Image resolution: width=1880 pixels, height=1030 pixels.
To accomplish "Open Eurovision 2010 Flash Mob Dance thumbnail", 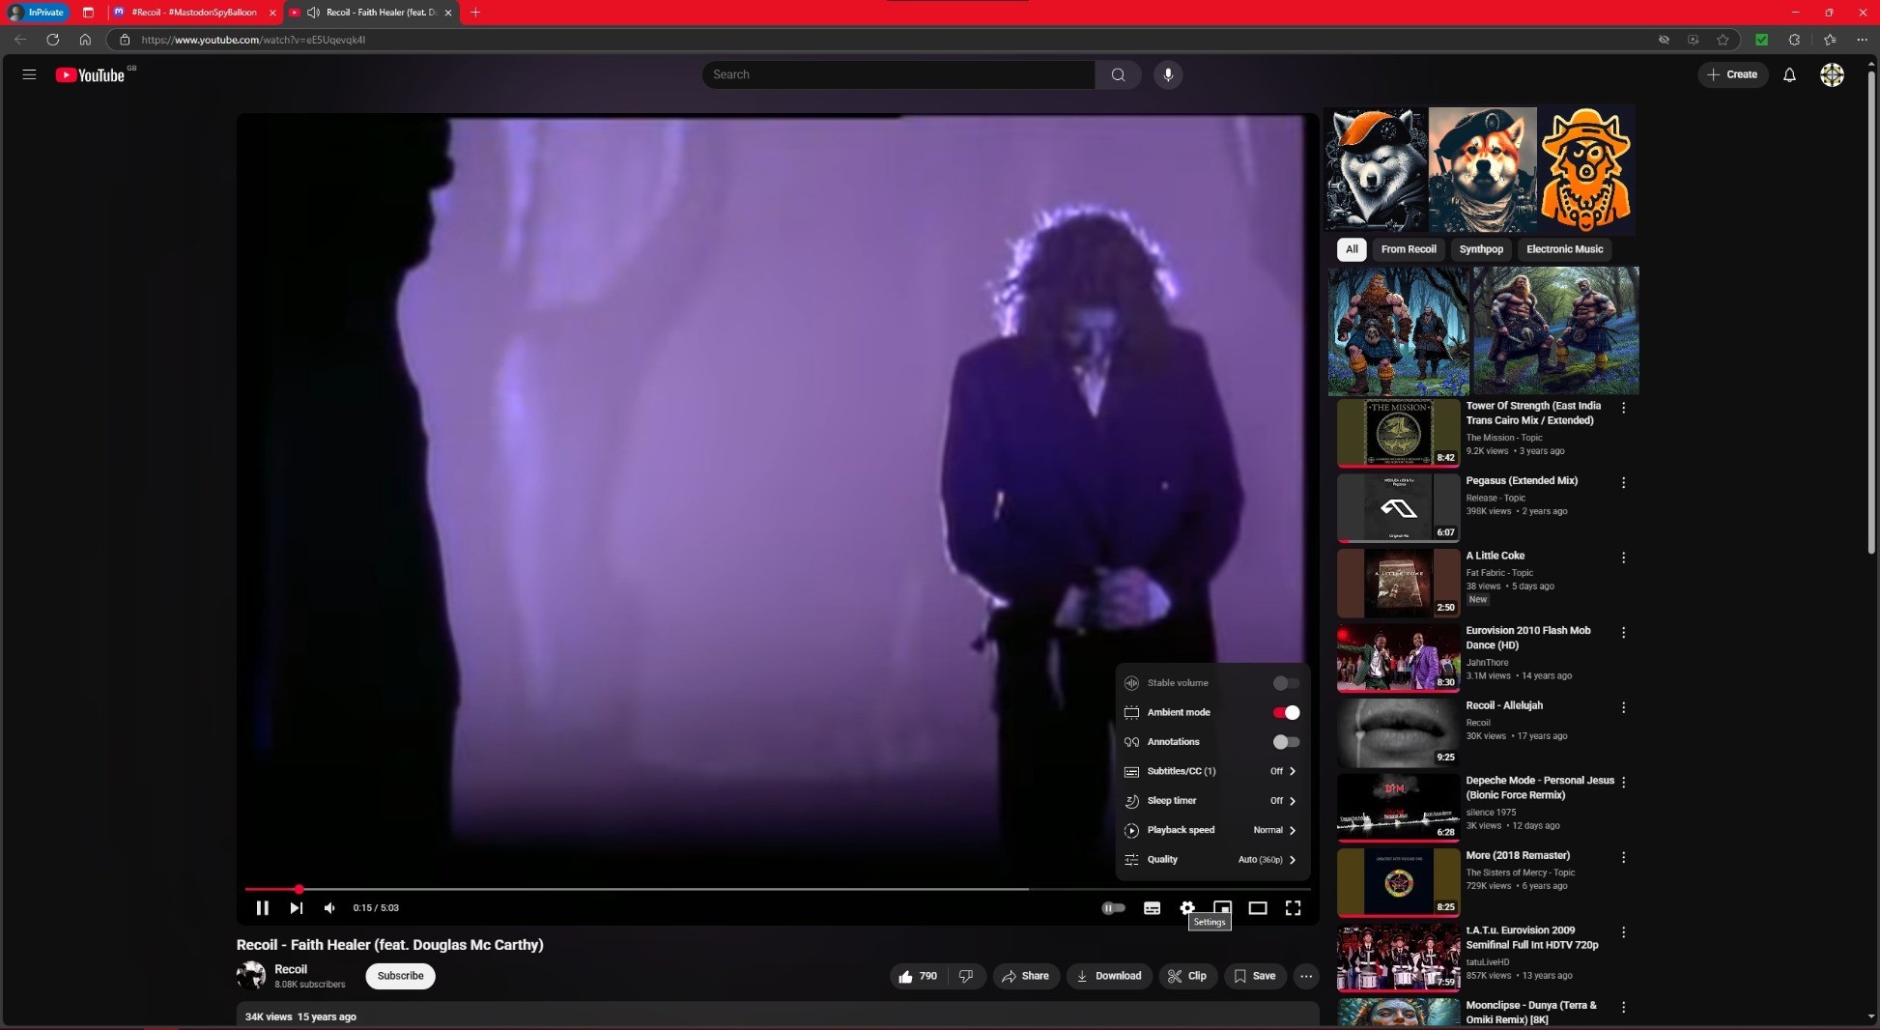I will [1398, 658].
